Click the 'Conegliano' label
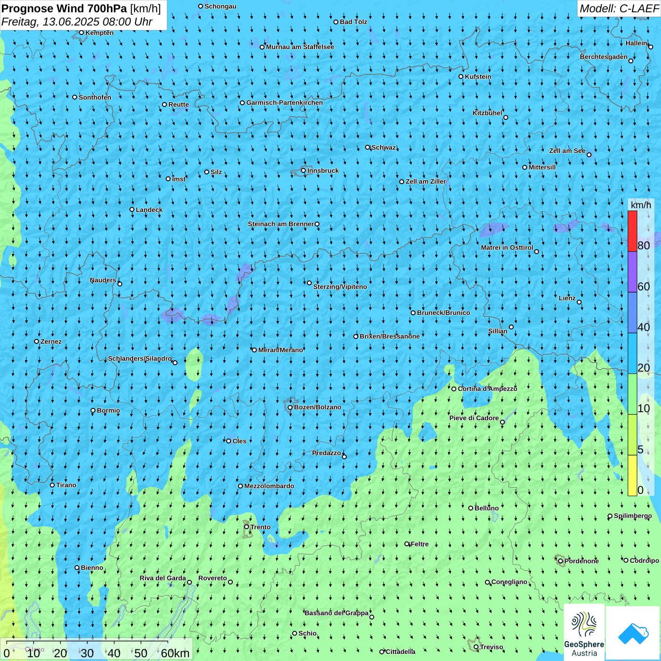Viewport: 661px width, 661px height. (x=509, y=582)
